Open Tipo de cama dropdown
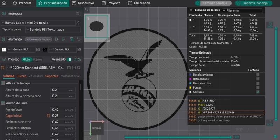Viewport: 280px width, 140px height. 53,30
